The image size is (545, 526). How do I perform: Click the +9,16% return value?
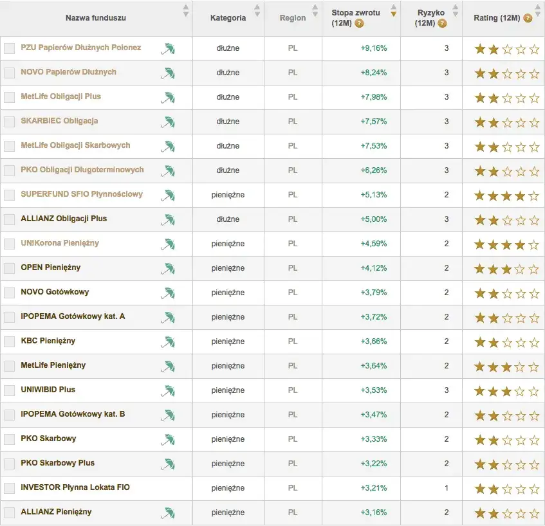[x=374, y=48]
